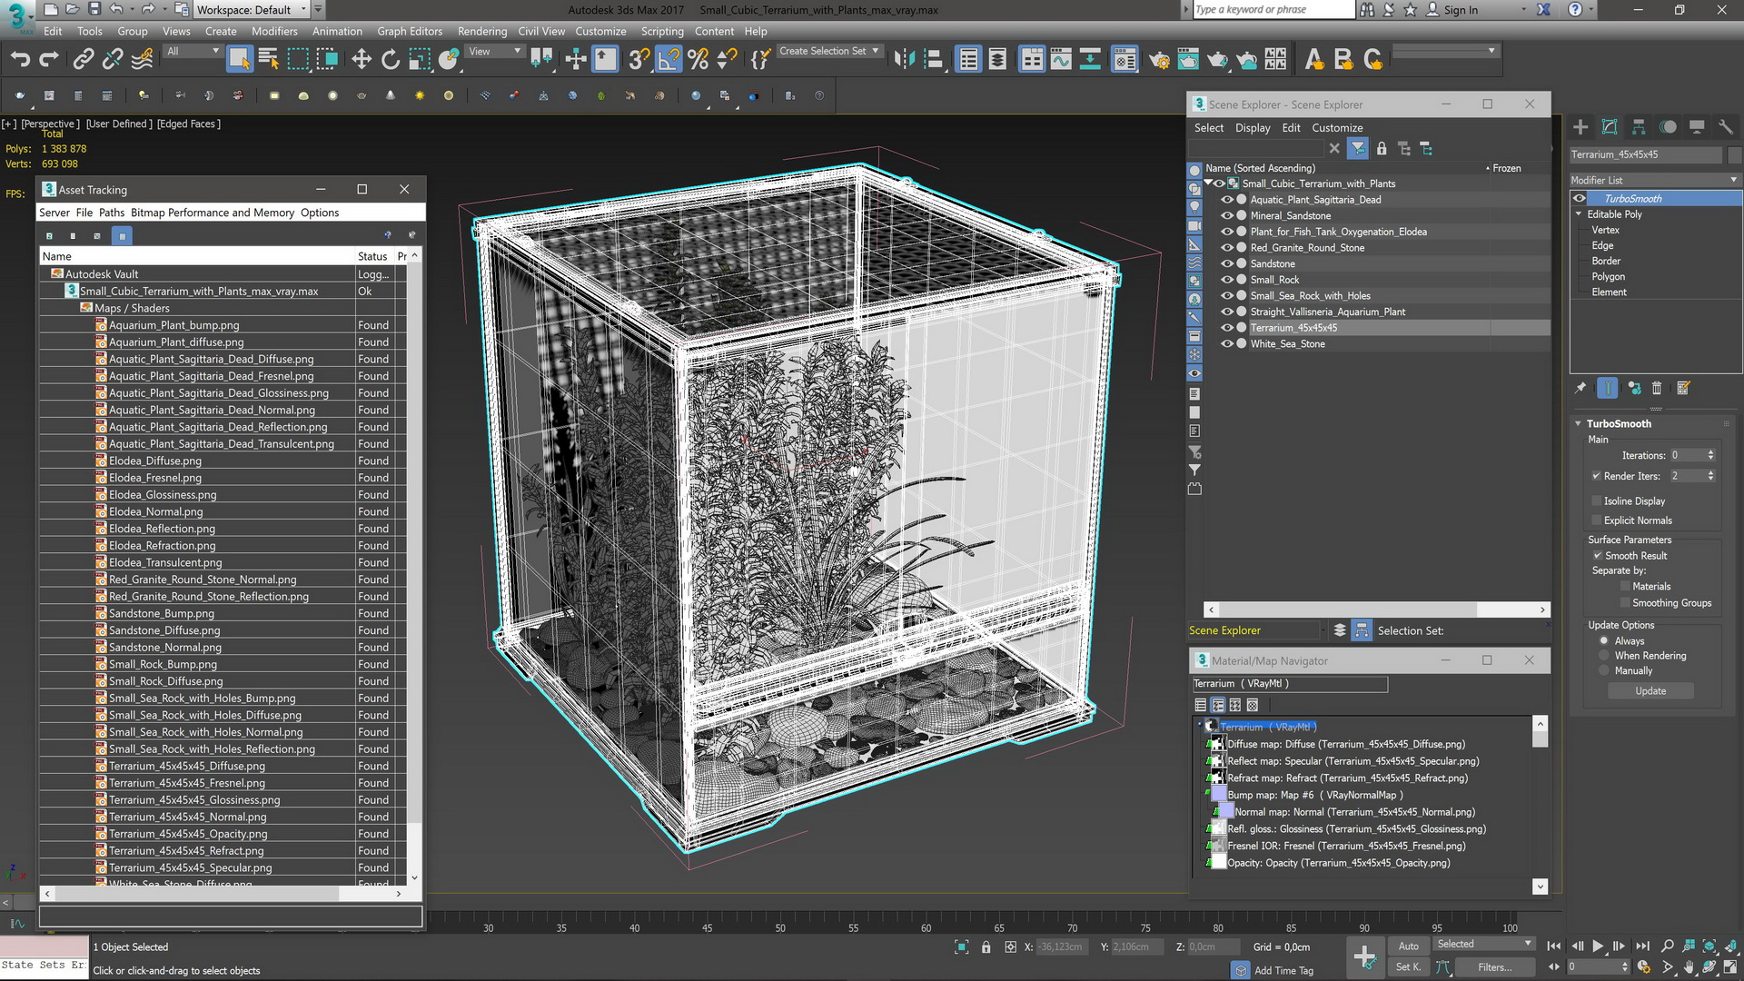Image resolution: width=1744 pixels, height=981 pixels.
Task: Click Add Time Tag
Action: click(1283, 970)
